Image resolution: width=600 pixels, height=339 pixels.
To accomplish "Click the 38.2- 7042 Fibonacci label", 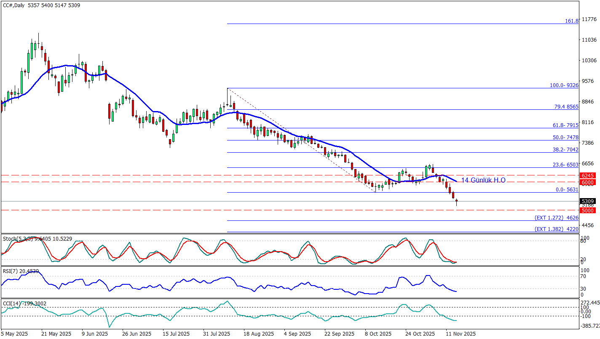I will pos(565,150).
